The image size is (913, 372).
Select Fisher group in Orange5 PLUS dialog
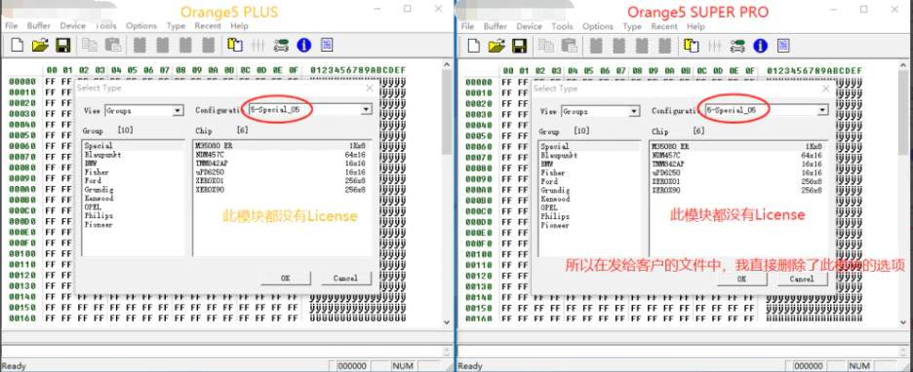97,172
